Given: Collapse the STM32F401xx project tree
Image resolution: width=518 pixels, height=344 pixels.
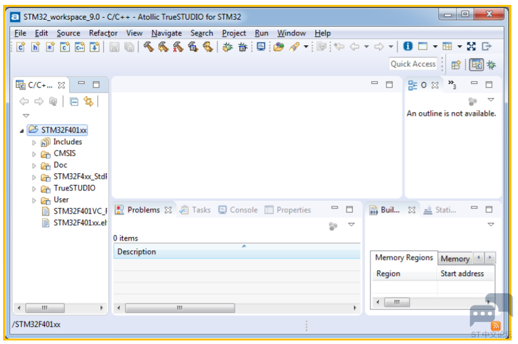Looking at the screenshot, I should pos(22,131).
